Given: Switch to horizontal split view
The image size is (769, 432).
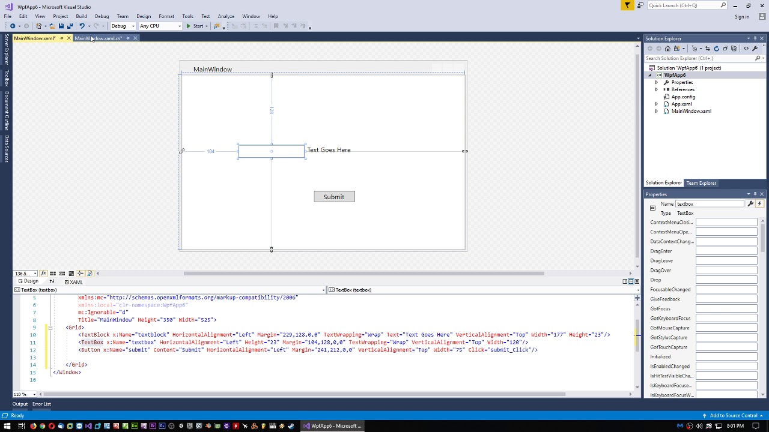Looking at the screenshot, I should click(x=631, y=281).
